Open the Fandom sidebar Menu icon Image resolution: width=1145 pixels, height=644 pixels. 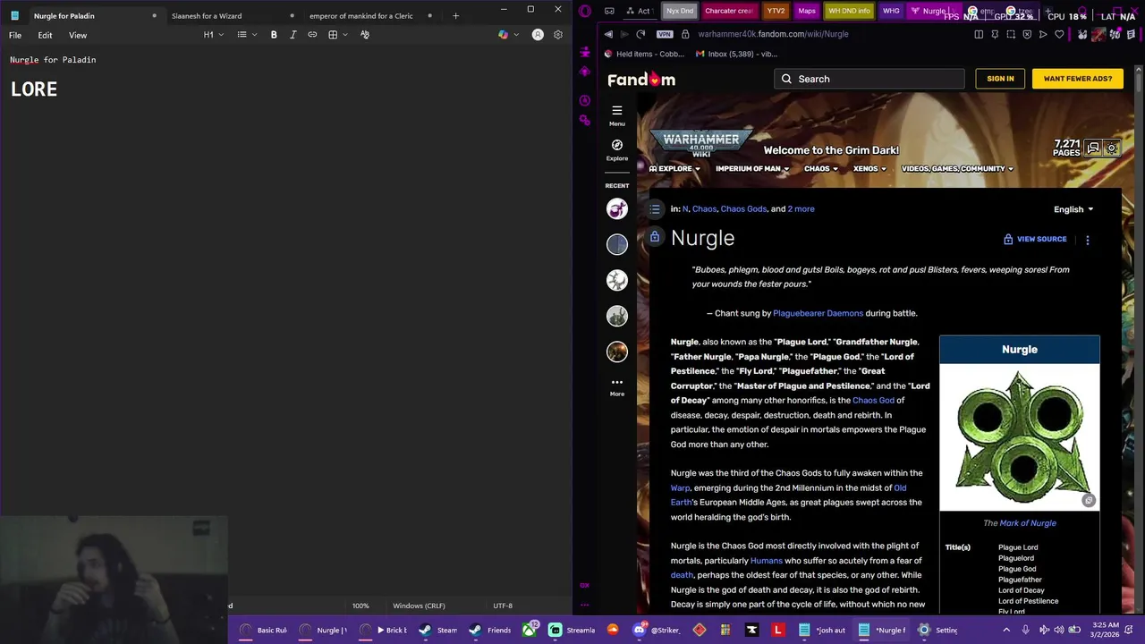pyautogui.click(x=617, y=115)
